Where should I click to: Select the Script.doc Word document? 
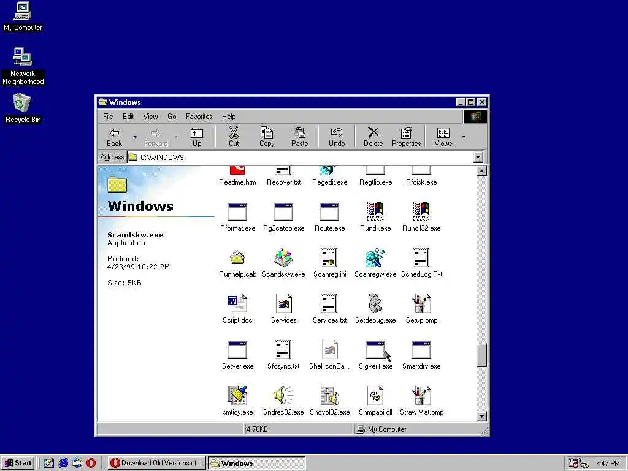[x=237, y=304]
